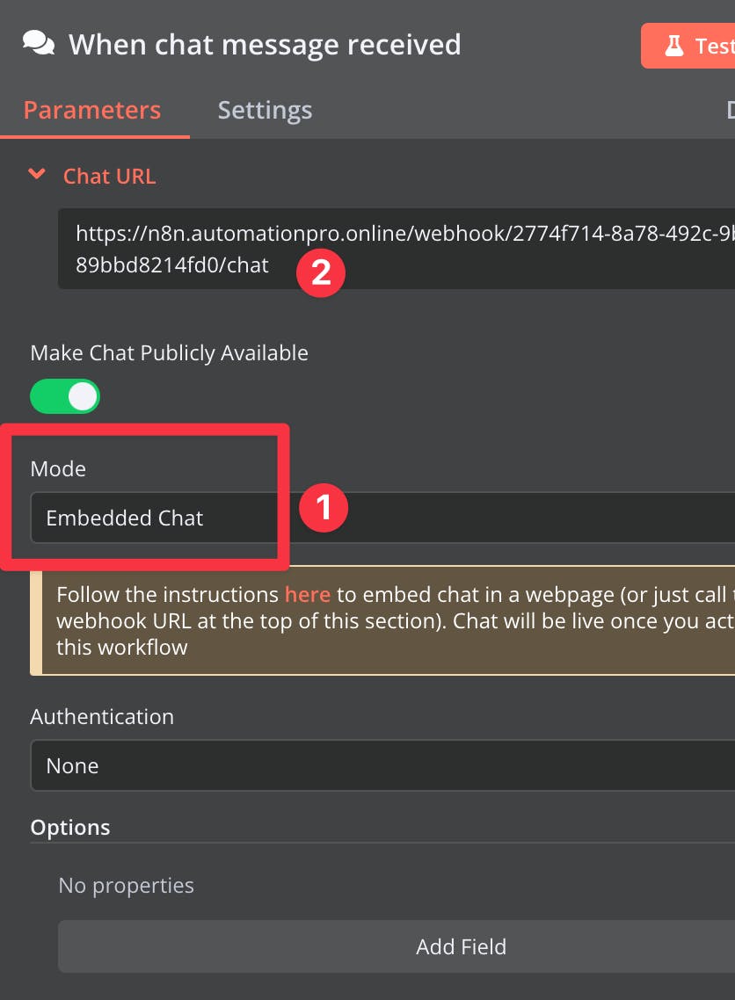The height and width of the screenshot is (1000, 735).
Task: Open the partially visible tab right of Settings
Action: pyautogui.click(x=729, y=110)
